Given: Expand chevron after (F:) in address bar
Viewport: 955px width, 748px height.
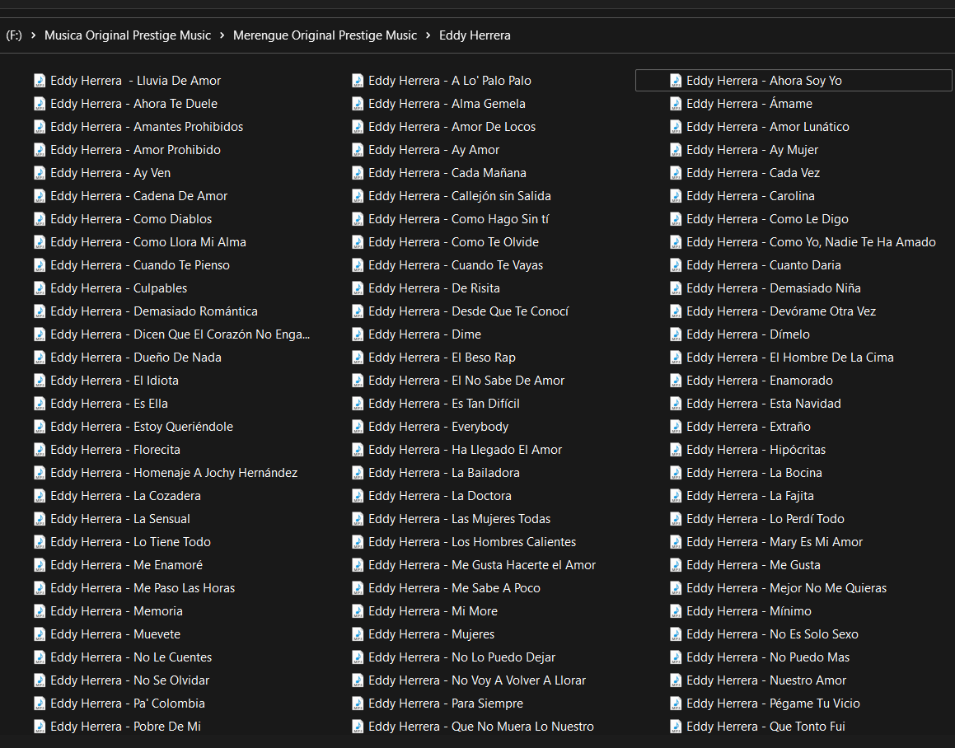Looking at the screenshot, I should click(x=34, y=35).
